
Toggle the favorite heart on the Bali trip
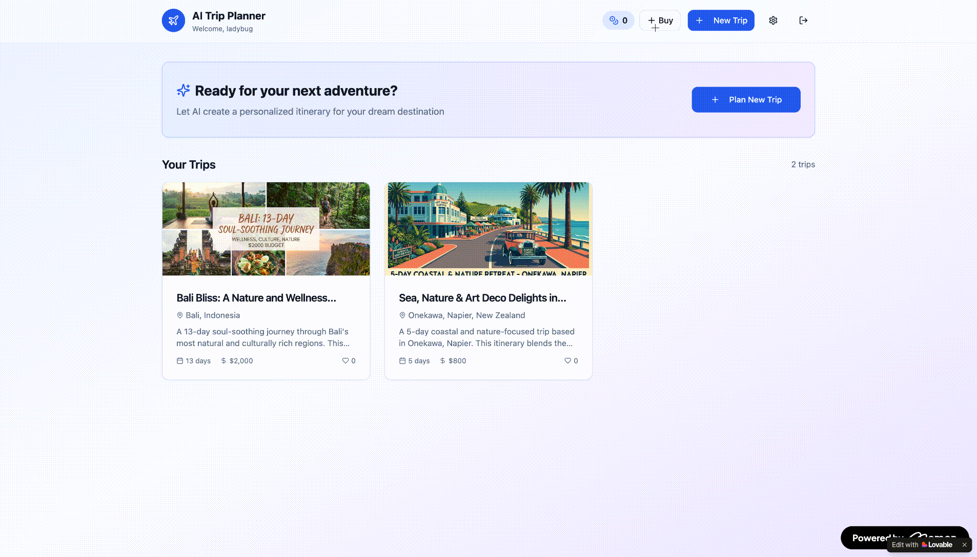click(344, 360)
